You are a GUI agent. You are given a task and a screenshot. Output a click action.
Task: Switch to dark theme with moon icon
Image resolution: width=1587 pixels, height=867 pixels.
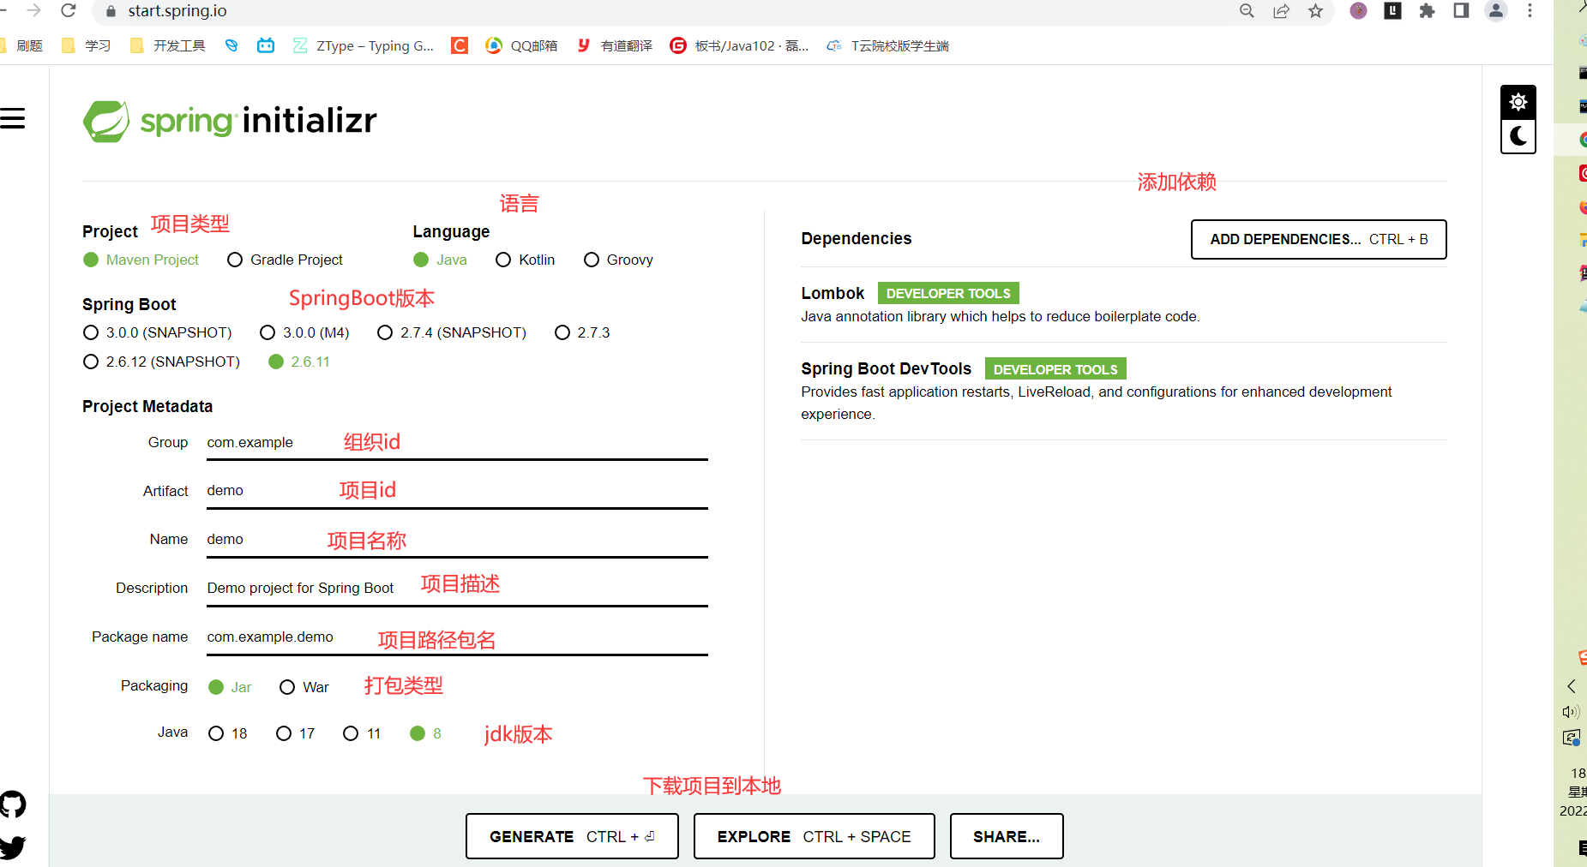pyautogui.click(x=1518, y=136)
